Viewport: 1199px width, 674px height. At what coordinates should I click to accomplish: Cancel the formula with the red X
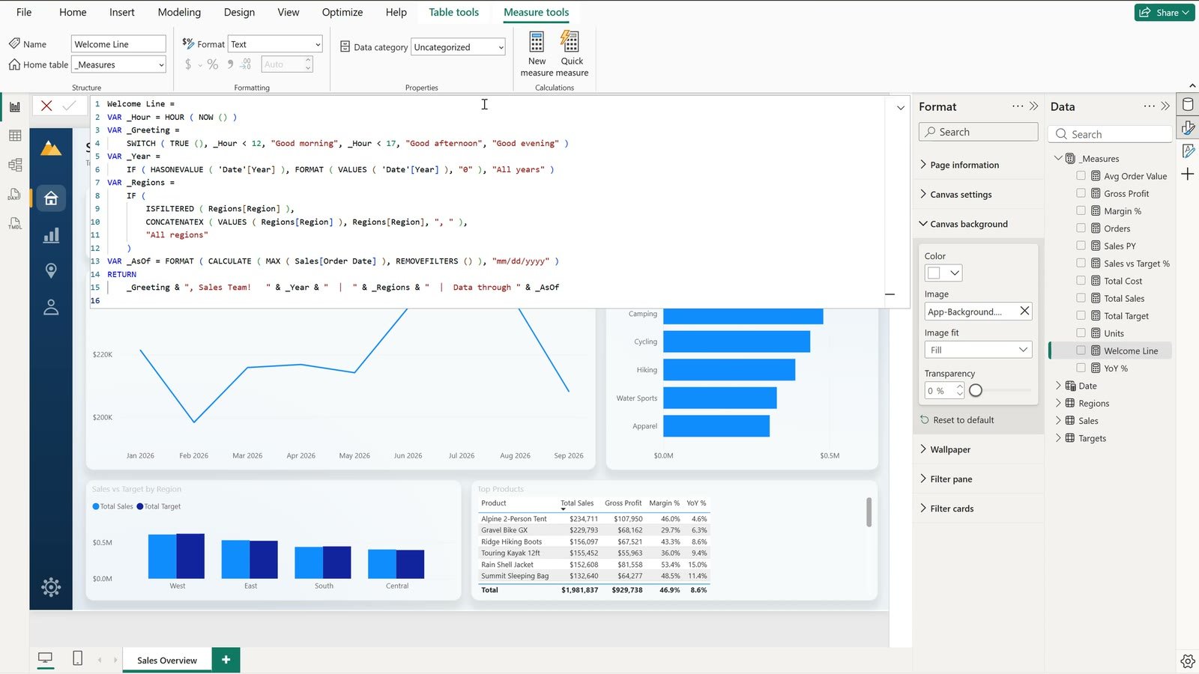(x=46, y=106)
